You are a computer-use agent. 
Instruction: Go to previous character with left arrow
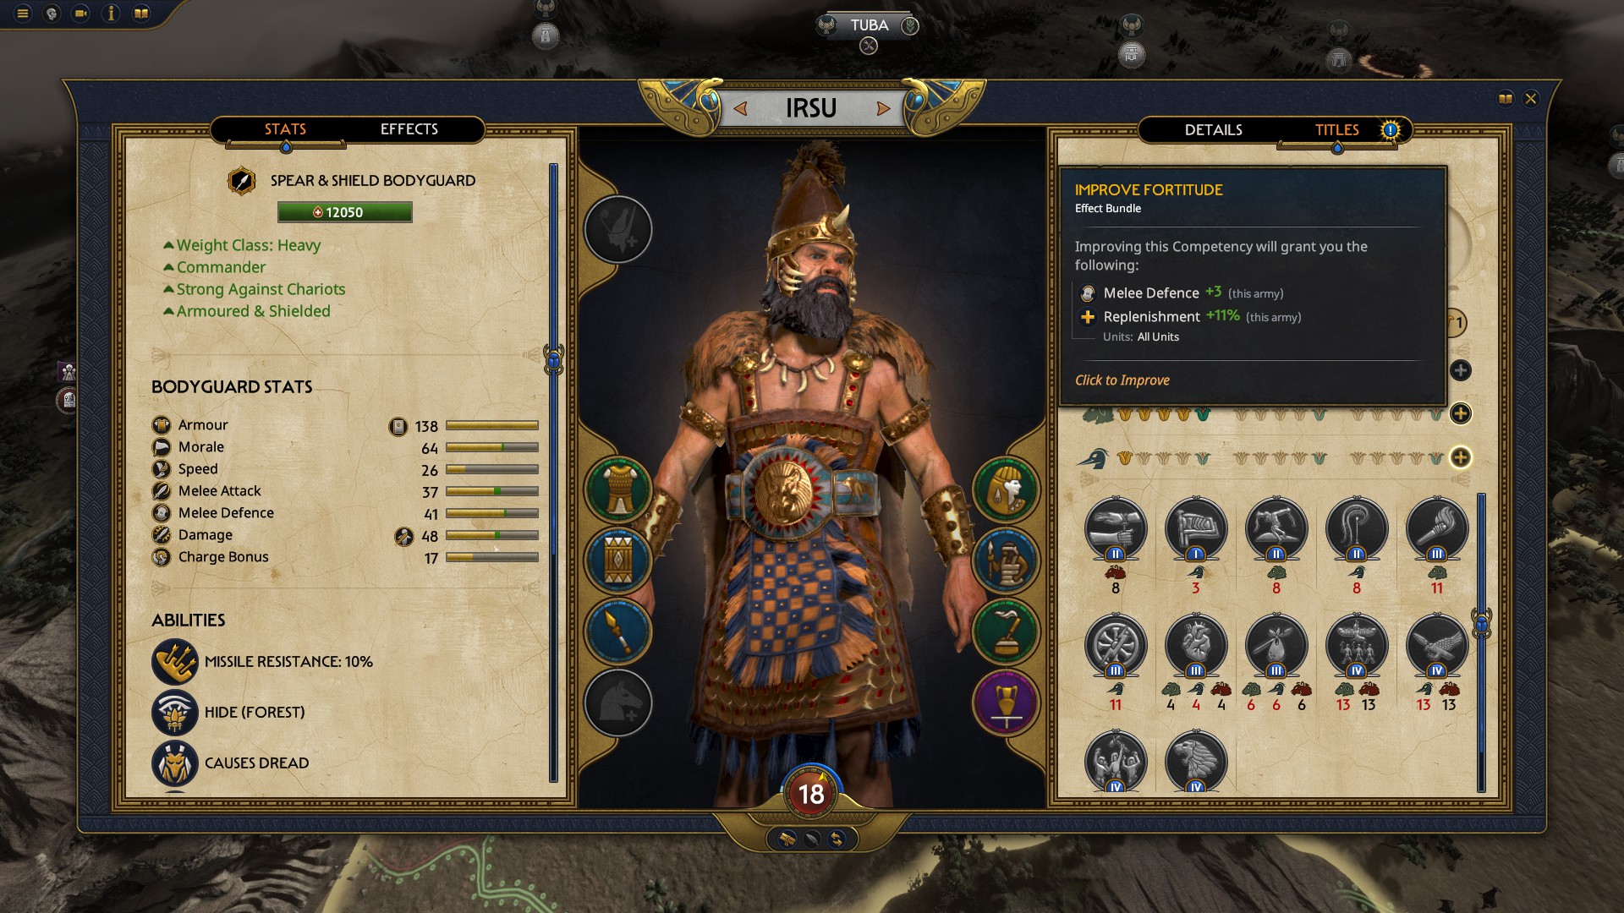(740, 109)
